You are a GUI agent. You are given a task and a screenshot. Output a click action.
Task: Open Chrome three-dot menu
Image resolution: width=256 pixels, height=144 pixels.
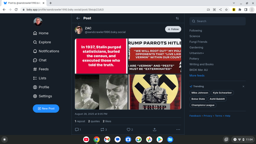[x=252, y=10]
